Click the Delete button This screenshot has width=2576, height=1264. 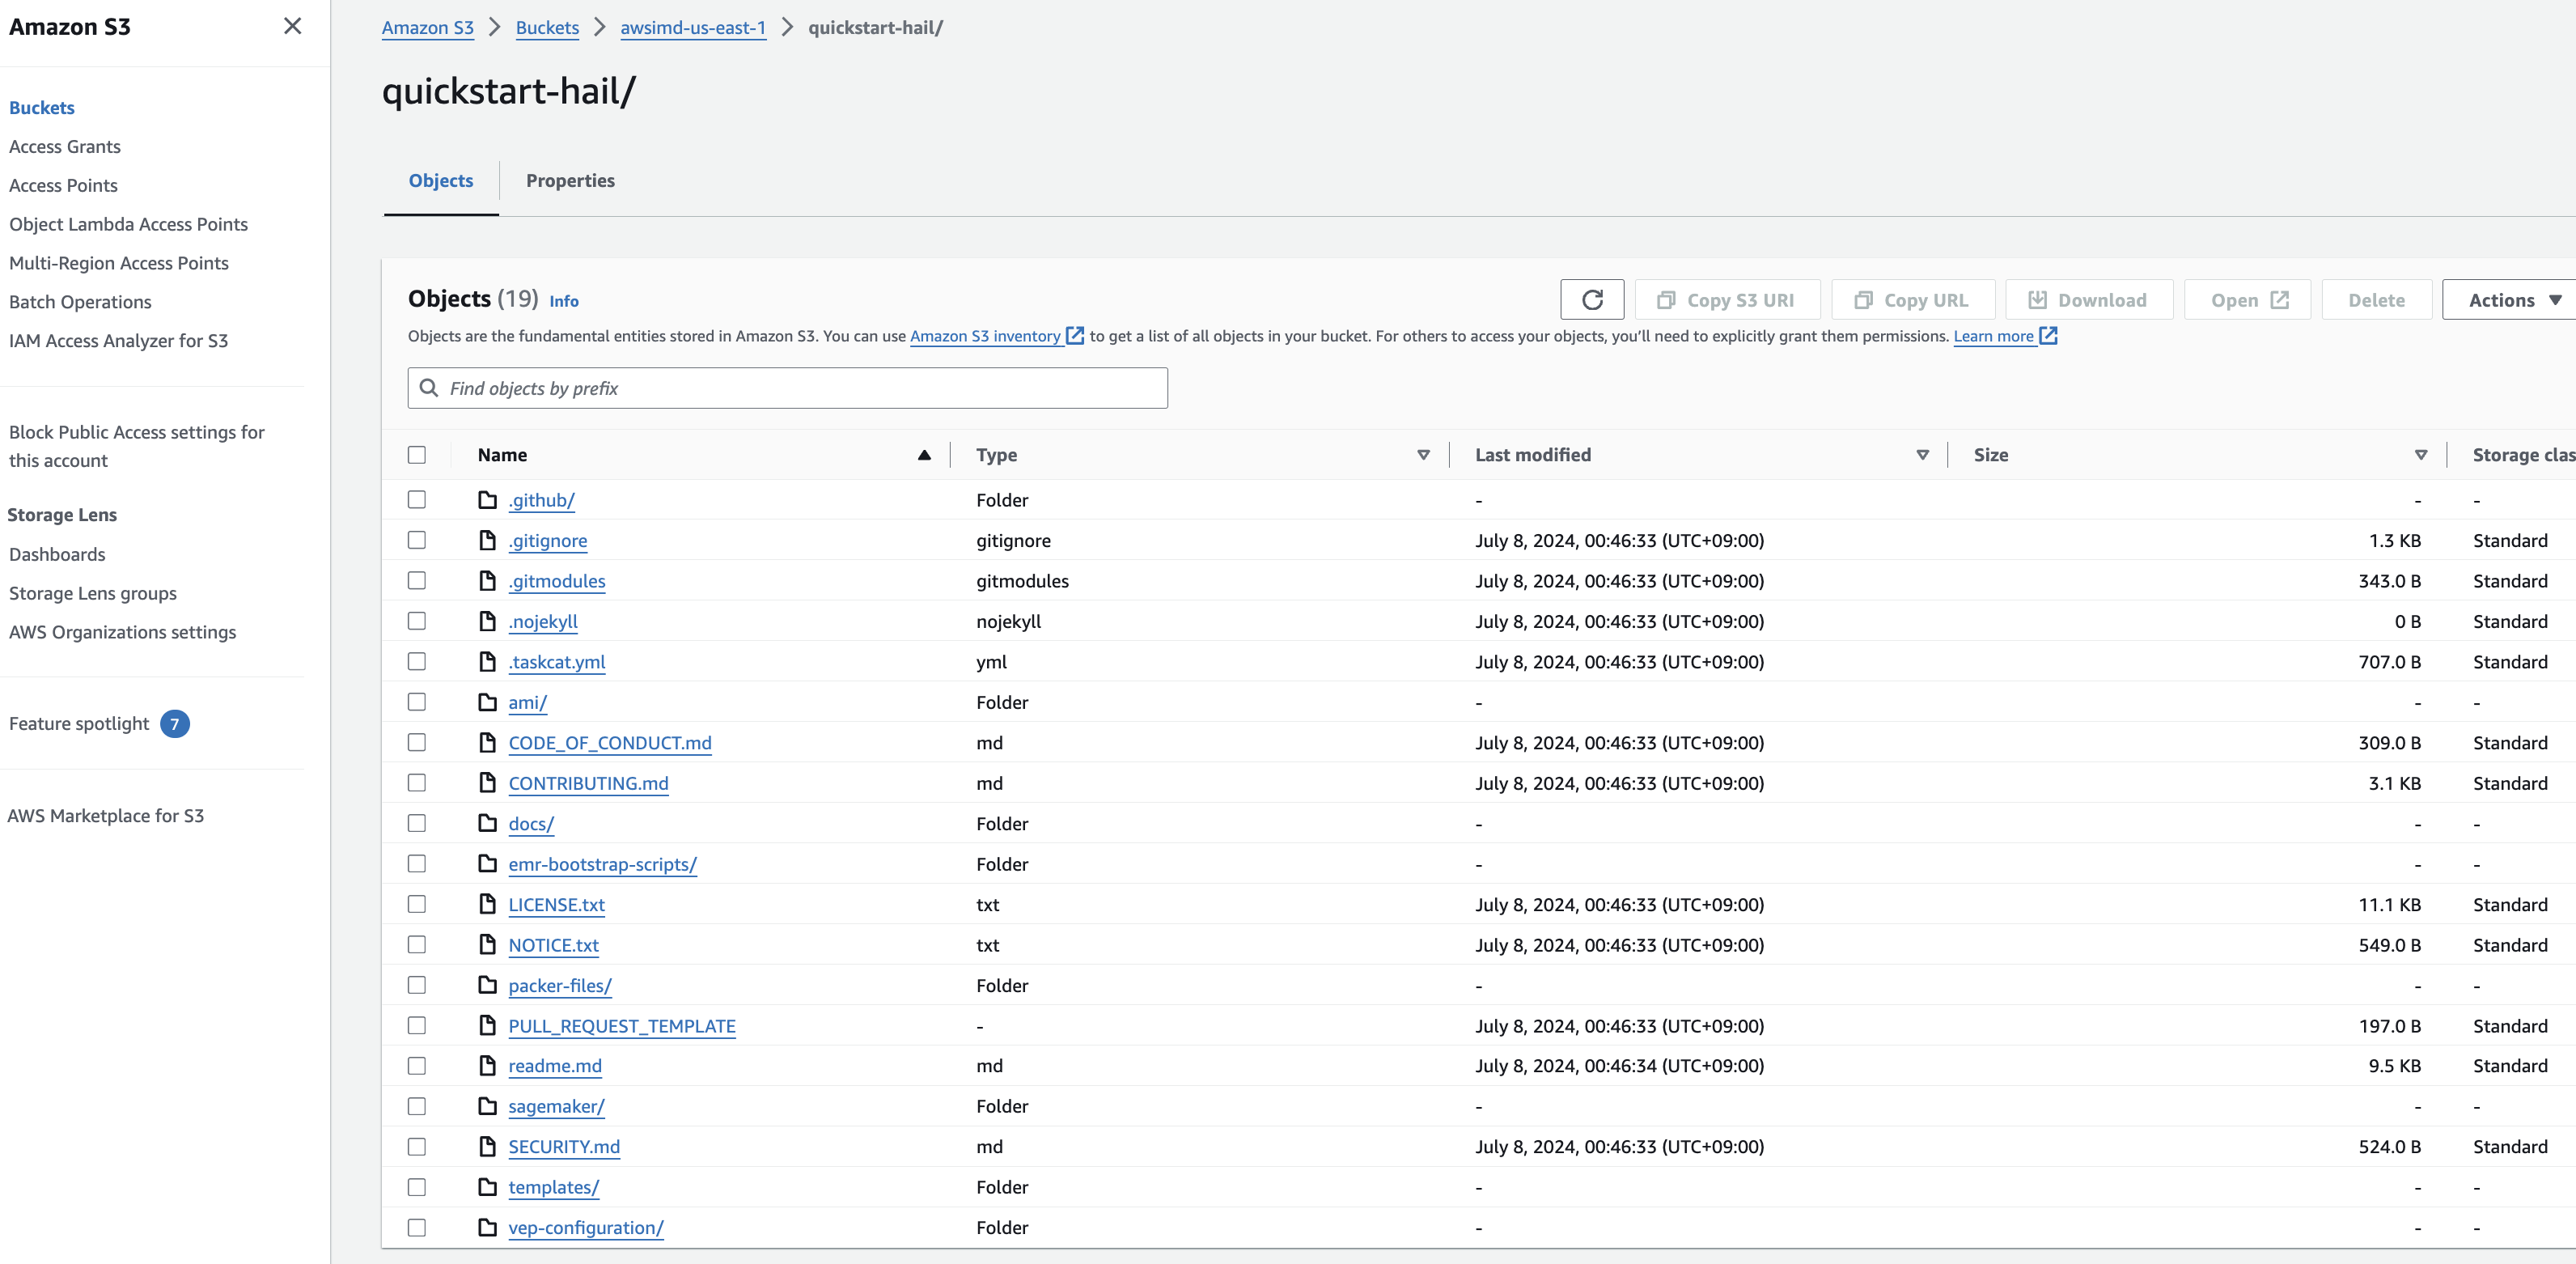click(2376, 300)
